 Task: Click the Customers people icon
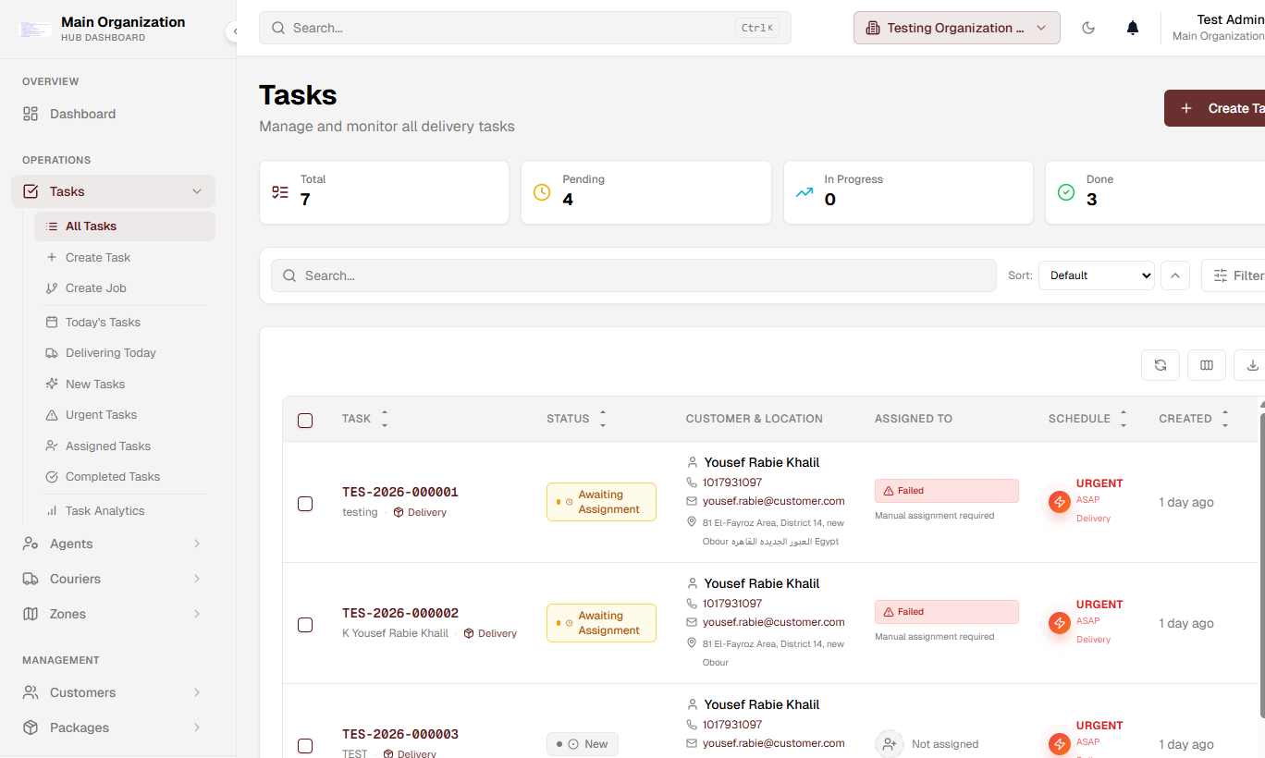click(x=31, y=692)
